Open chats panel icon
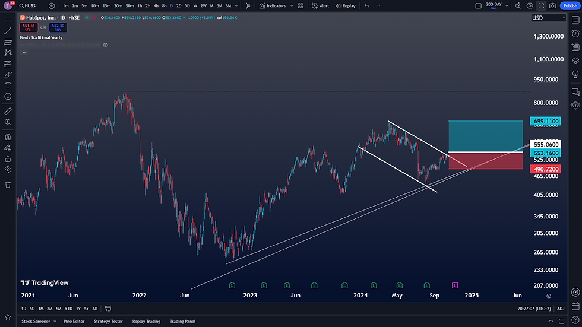This screenshot has height=327, width=582. [x=575, y=91]
